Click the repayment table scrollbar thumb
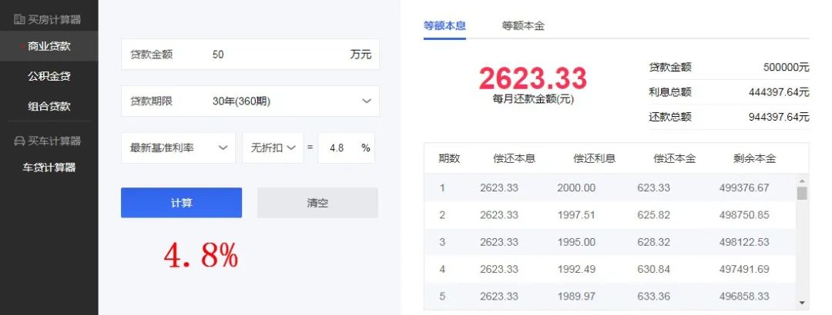Viewport: 832px width, 315px height. click(x=802, y=193)
